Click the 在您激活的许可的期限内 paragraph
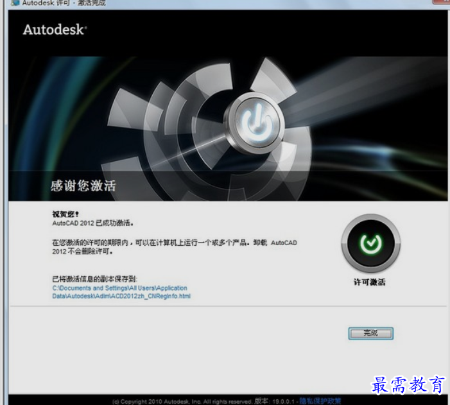Viewport: 450px width, 405px height. point(175,247)
